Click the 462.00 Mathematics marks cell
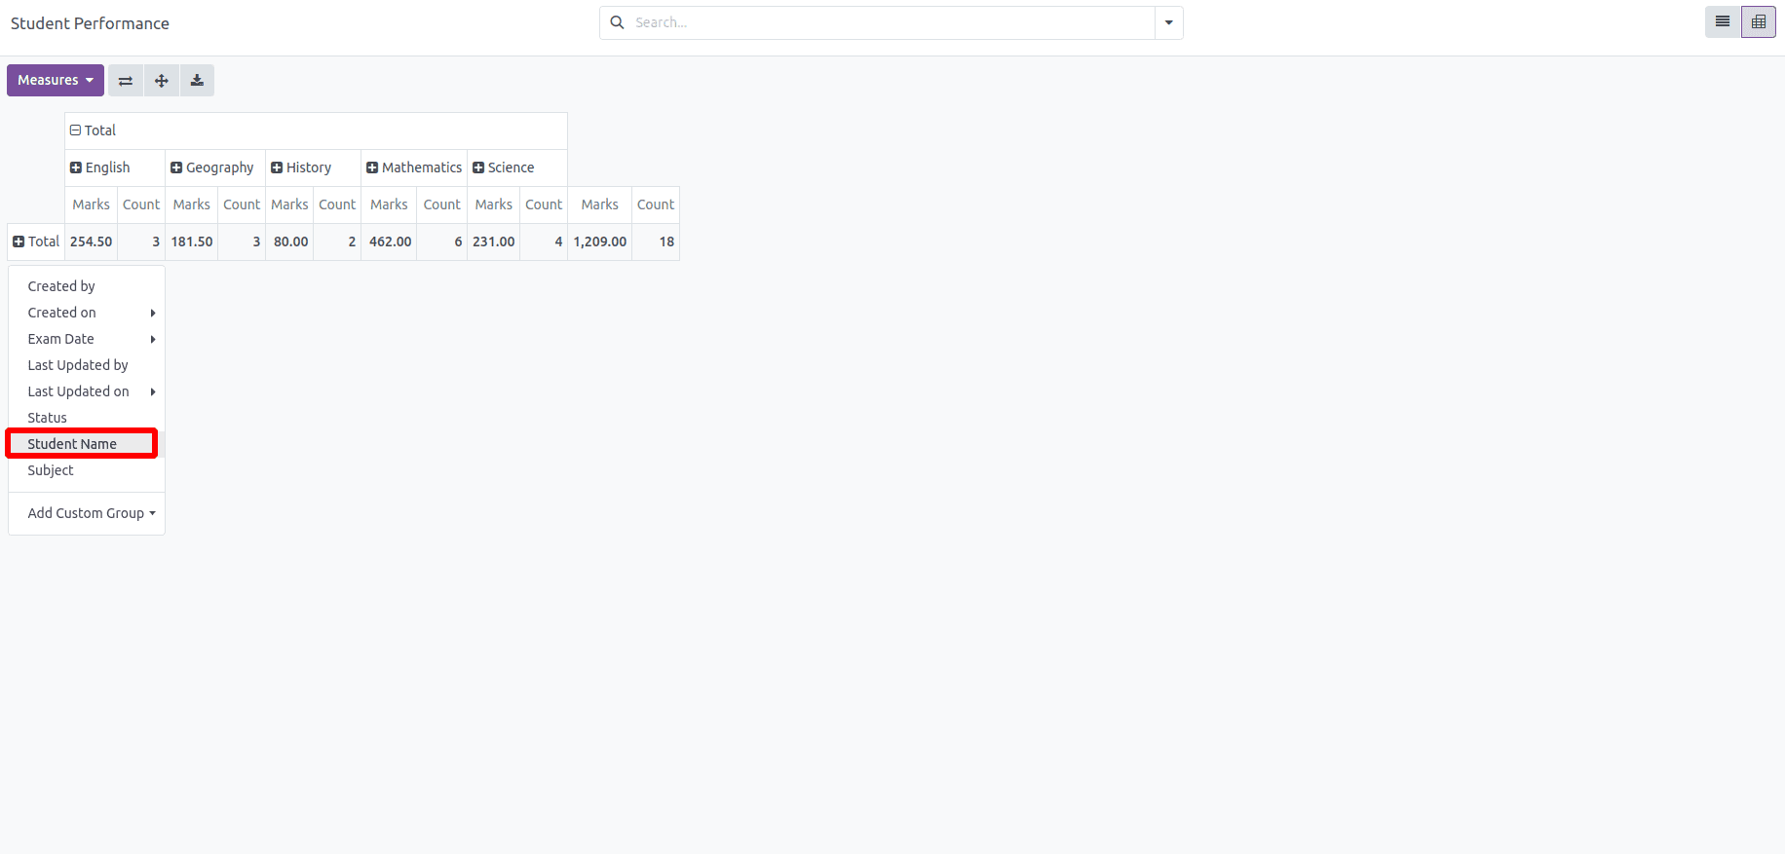Viewport: 1785px width, 854px height. click(389, 241)
